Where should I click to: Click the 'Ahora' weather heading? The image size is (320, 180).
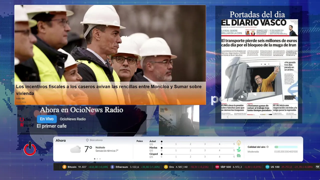point(60,140)
